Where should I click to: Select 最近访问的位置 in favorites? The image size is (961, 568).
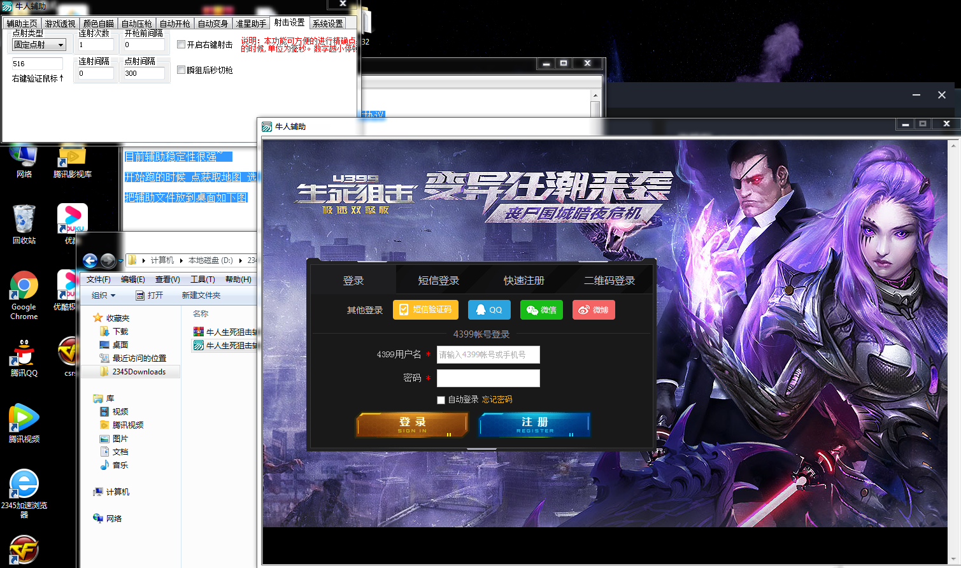(133, 358)
